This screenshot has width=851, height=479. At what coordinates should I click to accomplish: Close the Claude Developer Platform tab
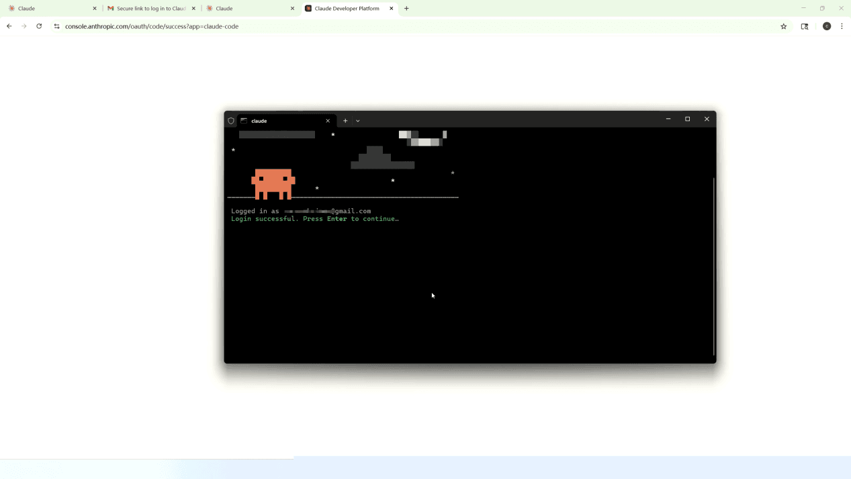(392, 9)
